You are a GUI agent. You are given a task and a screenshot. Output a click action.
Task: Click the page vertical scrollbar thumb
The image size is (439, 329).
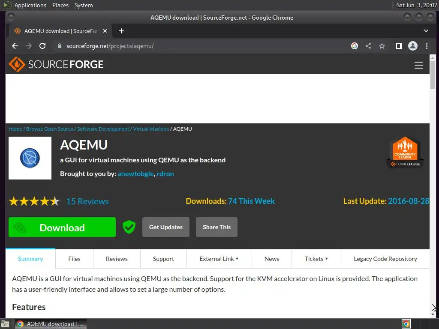[433, 75]
